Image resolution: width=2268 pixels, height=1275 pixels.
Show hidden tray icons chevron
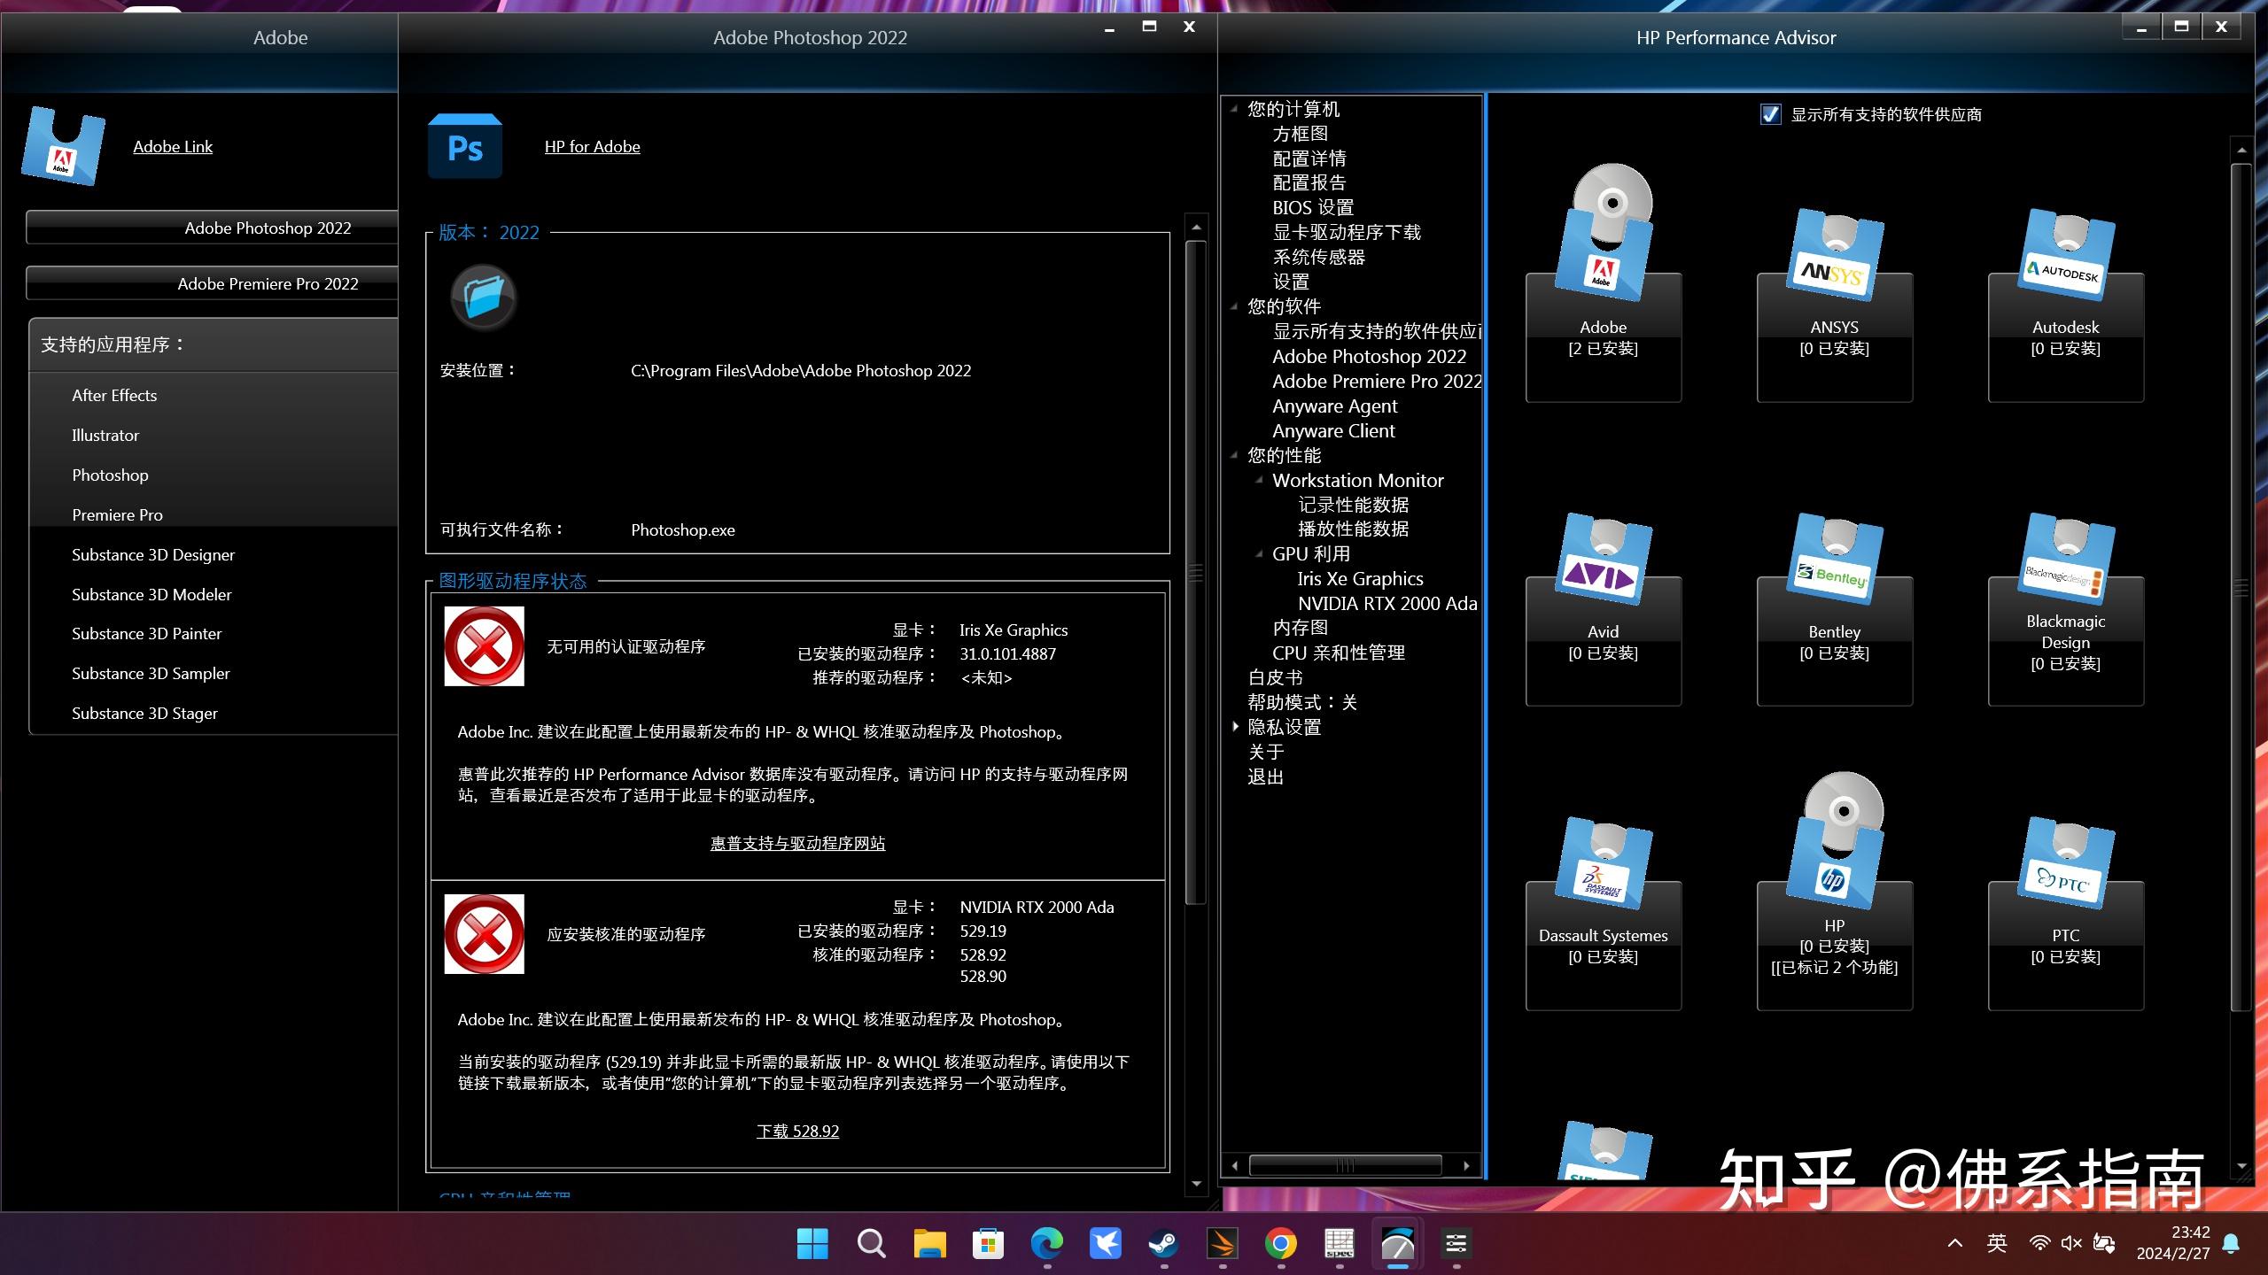pyautogui.click(x=1954, y=1243)
